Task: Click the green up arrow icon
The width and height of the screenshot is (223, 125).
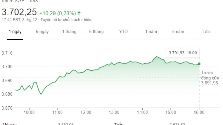Action: [79, 13]
